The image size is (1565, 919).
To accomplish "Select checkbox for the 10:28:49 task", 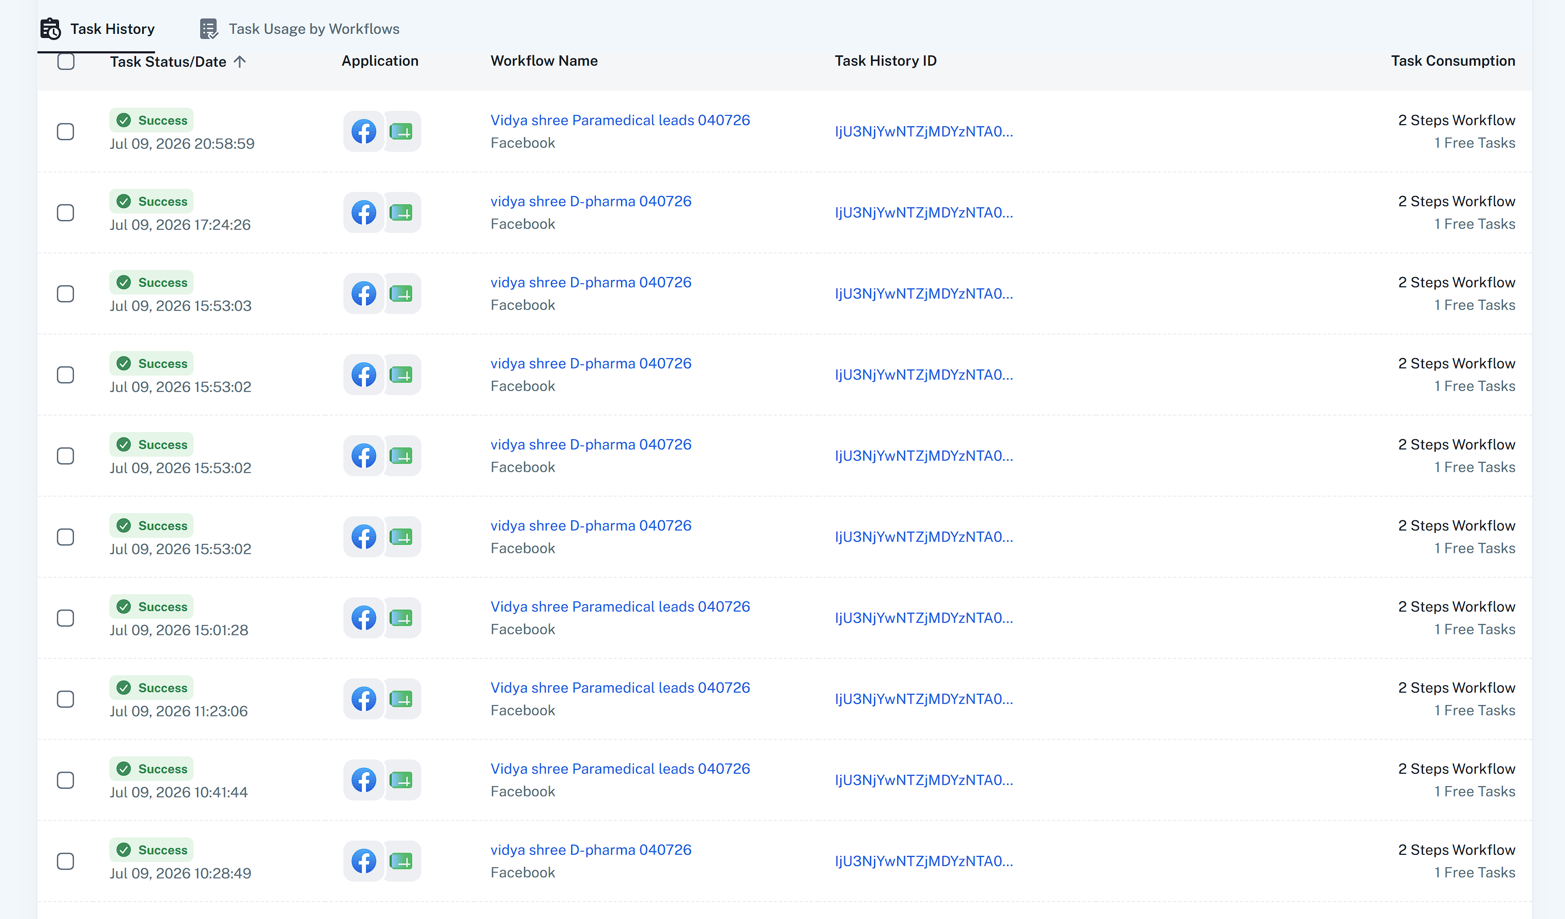I will click(66, 861).
